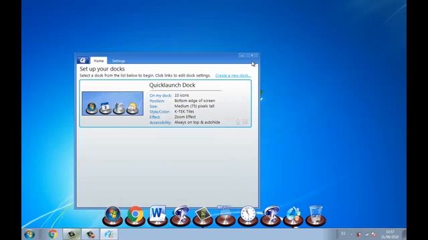Click 'Bottom edge of screen' value

click(x=195, y=101)
